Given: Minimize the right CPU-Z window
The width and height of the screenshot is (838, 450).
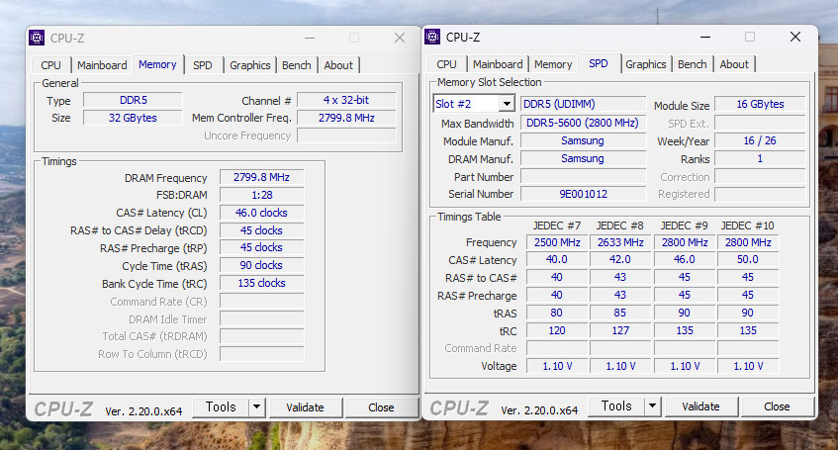Looking at the screenshot, I should point(705,37).
